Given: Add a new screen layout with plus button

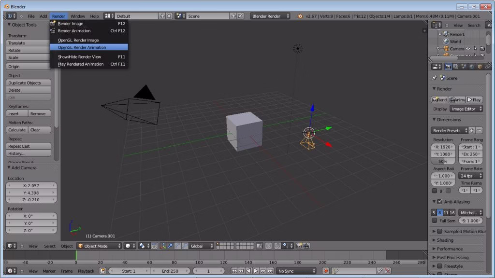Looking at the screenshot, I should [x=162, y=16].
